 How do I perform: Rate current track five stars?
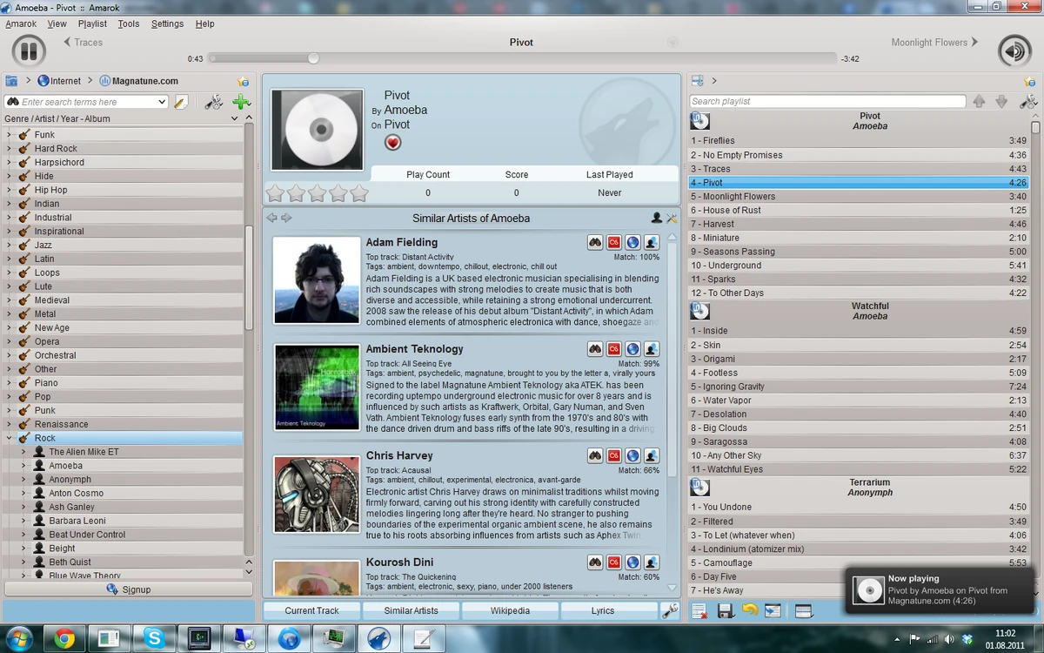pos(359,192)
